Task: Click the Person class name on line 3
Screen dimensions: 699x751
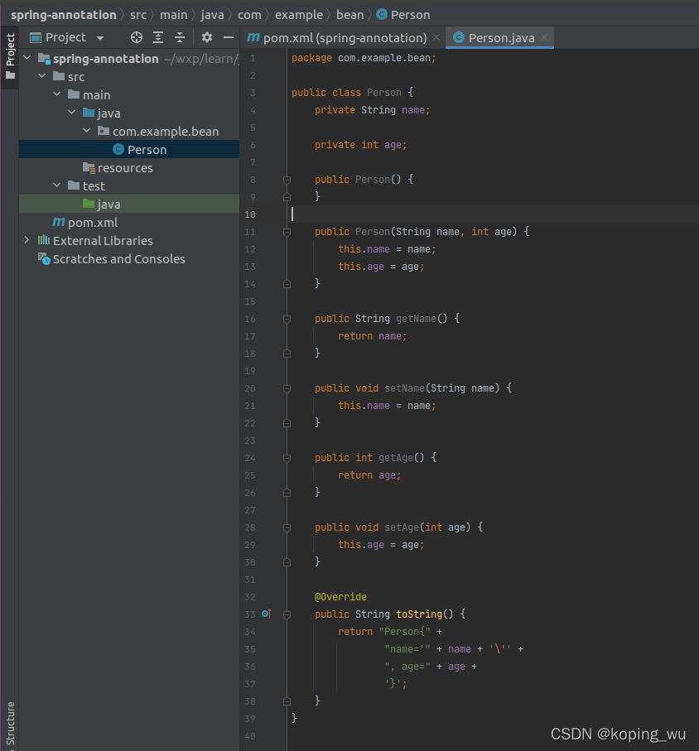Action: tap(383, 93)
